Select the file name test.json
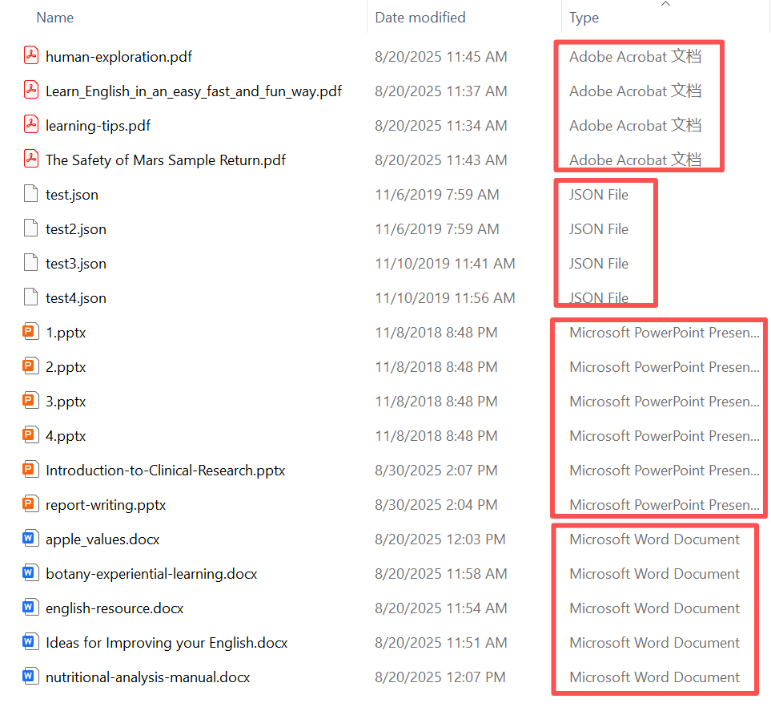771x707 pixels. [72, 195]
